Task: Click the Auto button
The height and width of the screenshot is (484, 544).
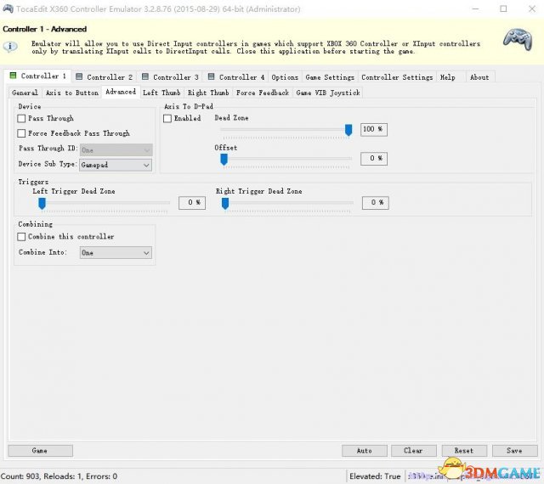Action: coord(365,451)
